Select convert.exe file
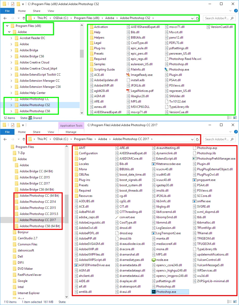The image size is (239, 305). (x=125, y=217)
